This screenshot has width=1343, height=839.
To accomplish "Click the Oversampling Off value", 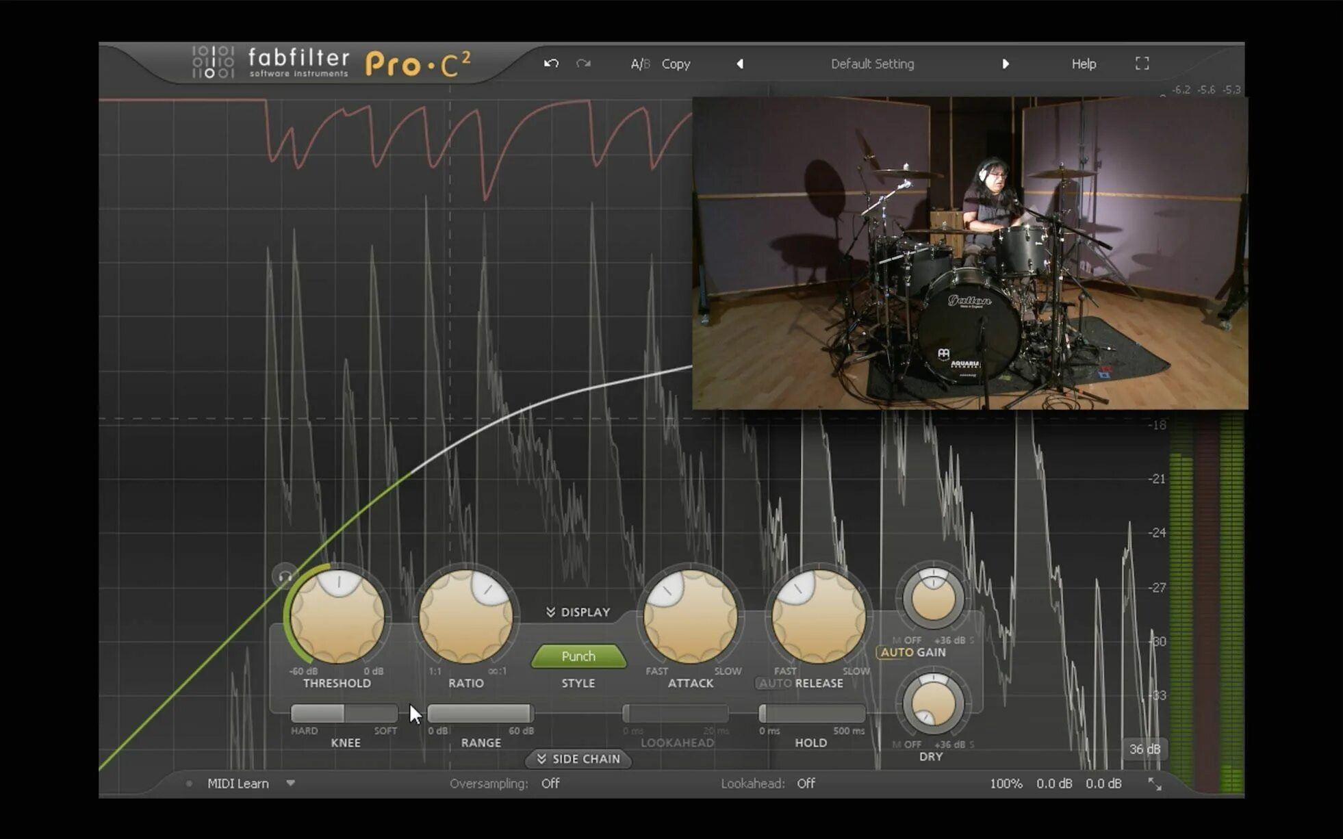I will (x=550, y=783).
